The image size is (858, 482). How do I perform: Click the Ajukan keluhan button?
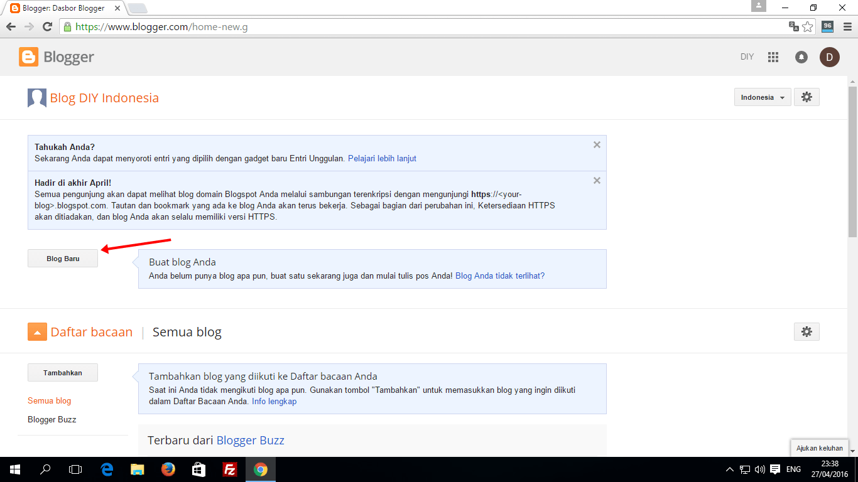click(820, 448)
